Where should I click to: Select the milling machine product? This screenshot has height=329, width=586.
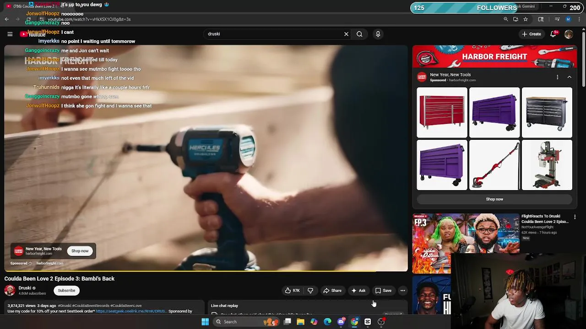click(547, 165)
